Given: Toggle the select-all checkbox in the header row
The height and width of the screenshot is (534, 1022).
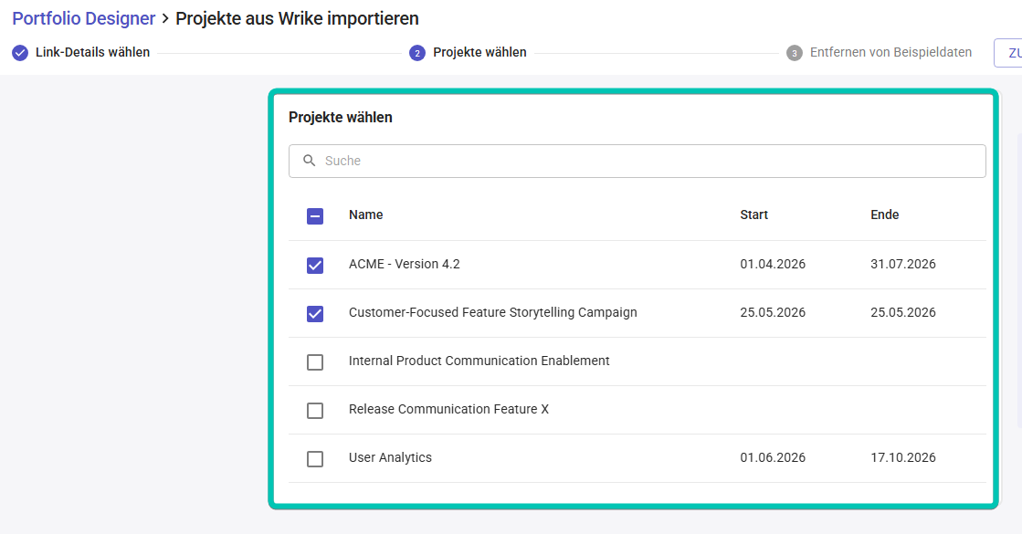Looking at the screenshot, I should 315,216.
